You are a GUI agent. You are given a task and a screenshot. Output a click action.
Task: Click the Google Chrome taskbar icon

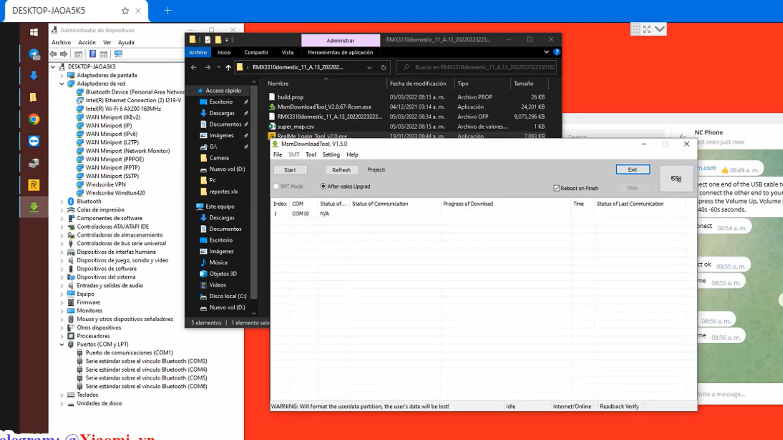[34, 119]
